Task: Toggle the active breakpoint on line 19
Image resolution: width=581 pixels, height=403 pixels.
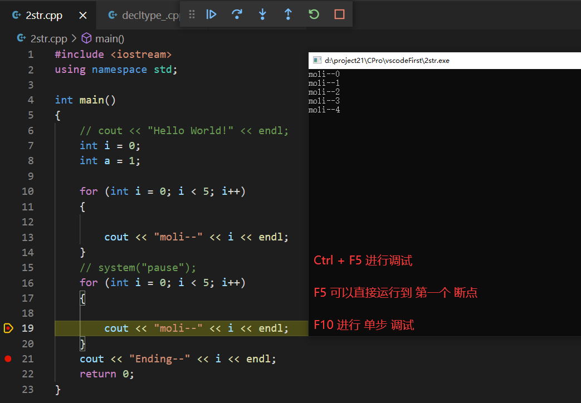Action: (8, 328)
